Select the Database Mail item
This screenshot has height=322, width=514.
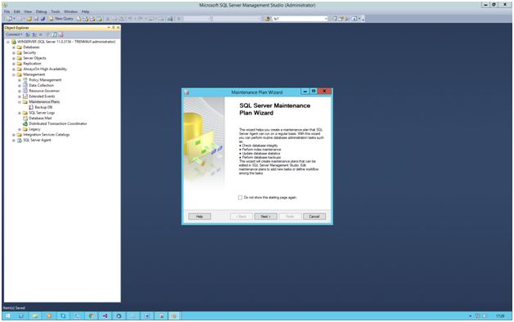click(x=40, y=119)
